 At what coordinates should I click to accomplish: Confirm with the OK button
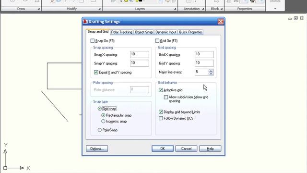click(x=163, y=148)
